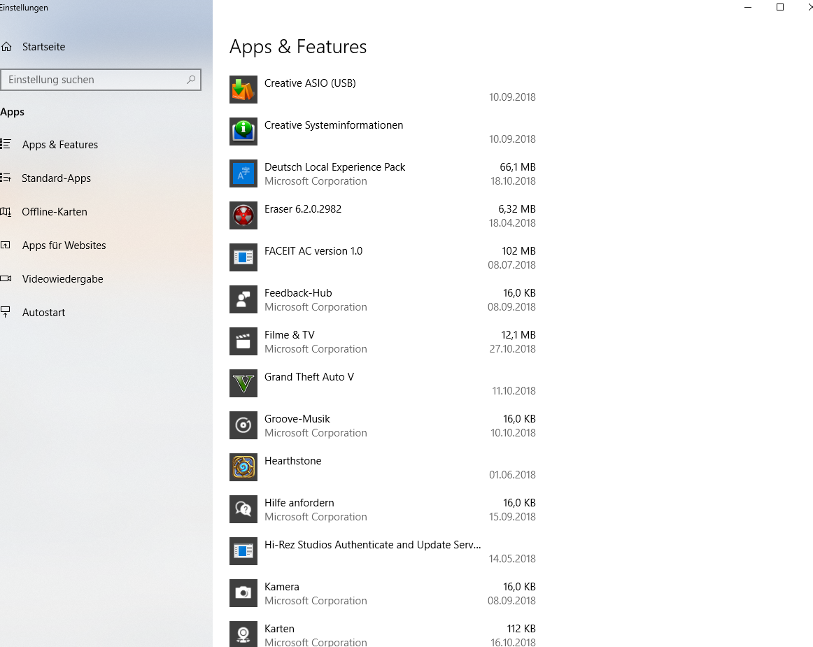Viewport: 813px width, 647px height.
Task: Click the FACEIT AC version 1.0 icon
Action: point(243,257)
